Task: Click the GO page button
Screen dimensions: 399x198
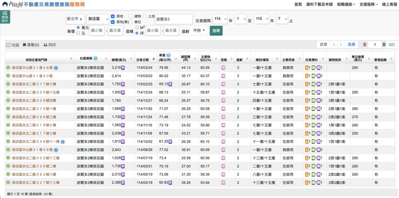Action: coord(392,45)
